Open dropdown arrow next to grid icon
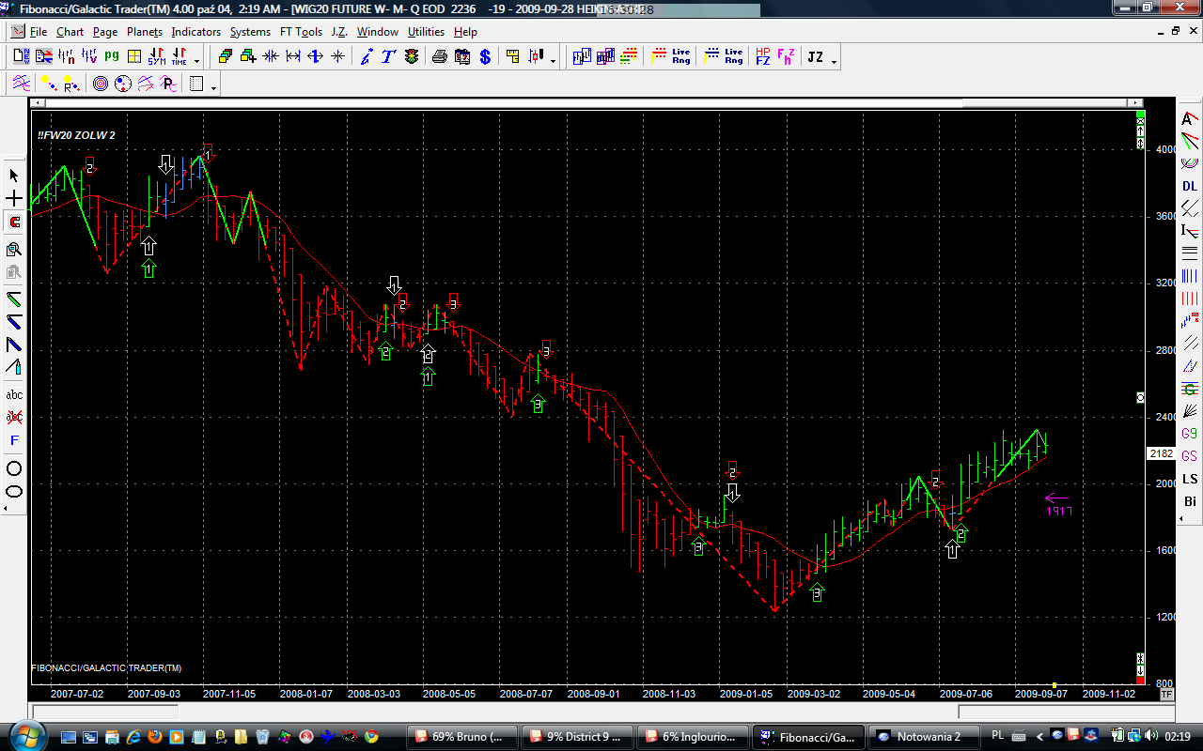 pos(214,87)
